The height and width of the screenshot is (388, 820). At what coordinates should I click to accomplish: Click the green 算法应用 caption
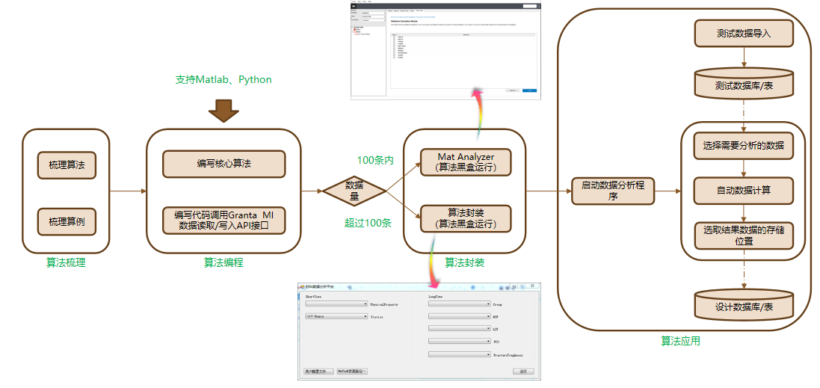pos(680,342)
